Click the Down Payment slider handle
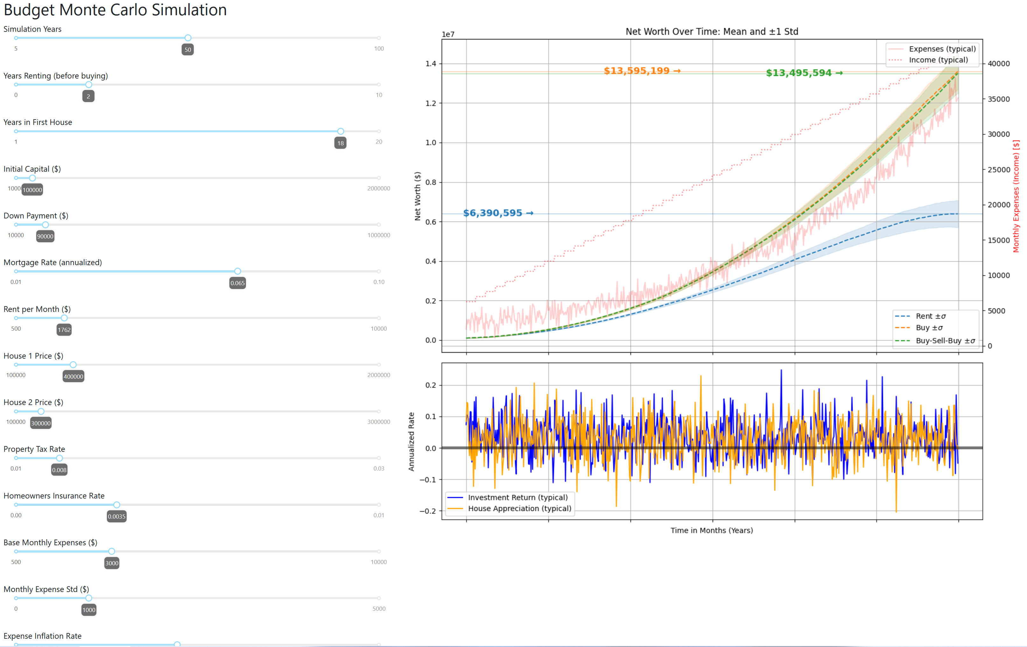The image size is (1027, 647). coord(45,224)
